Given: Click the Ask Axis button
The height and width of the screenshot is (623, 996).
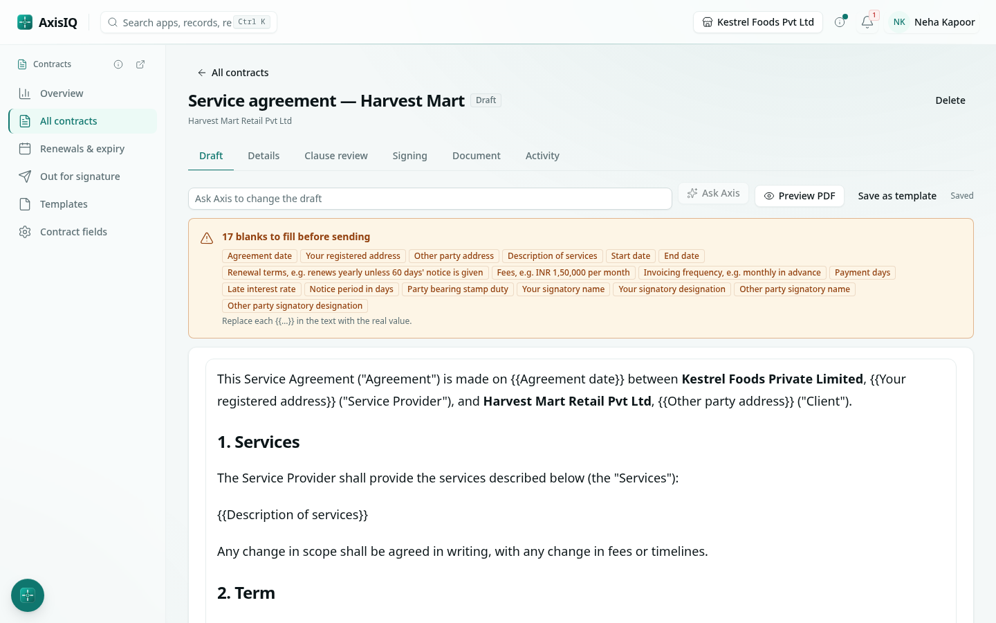Looking at the screenshot, I should 713,193.
